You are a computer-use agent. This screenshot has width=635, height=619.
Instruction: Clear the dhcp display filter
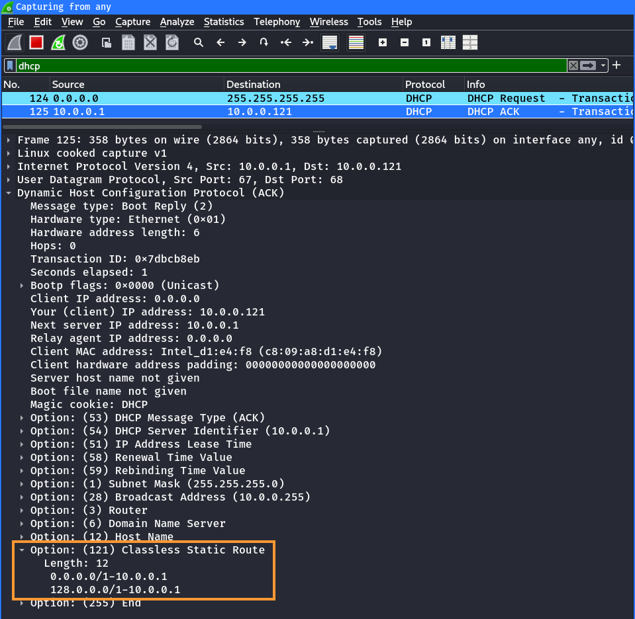[x=573, y=65]
